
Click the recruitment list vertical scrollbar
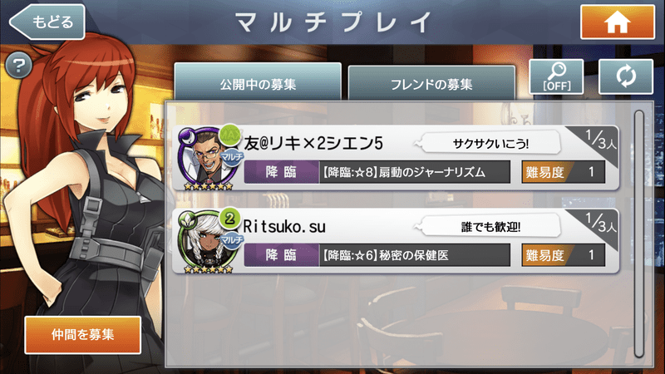pos(639,234)
